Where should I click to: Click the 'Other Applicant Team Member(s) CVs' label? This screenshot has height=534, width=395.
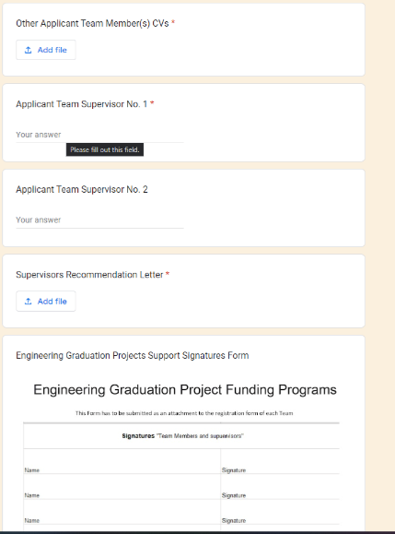pyautogui.click(x=92, y=23)
